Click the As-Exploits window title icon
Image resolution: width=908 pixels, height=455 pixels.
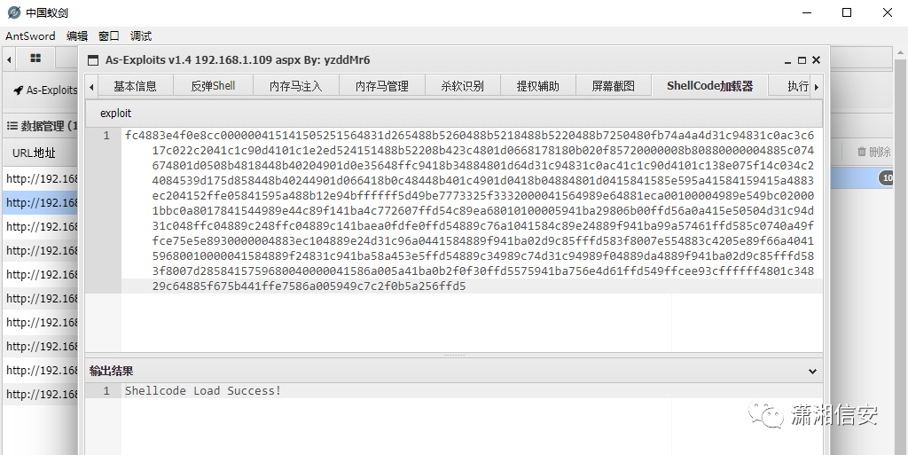point(92,60)
